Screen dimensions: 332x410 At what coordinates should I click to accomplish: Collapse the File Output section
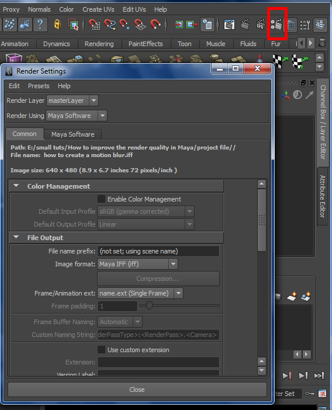coord(16,237)
